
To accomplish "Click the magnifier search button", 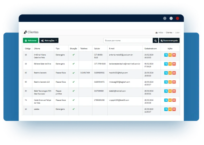I will [156, 41].
